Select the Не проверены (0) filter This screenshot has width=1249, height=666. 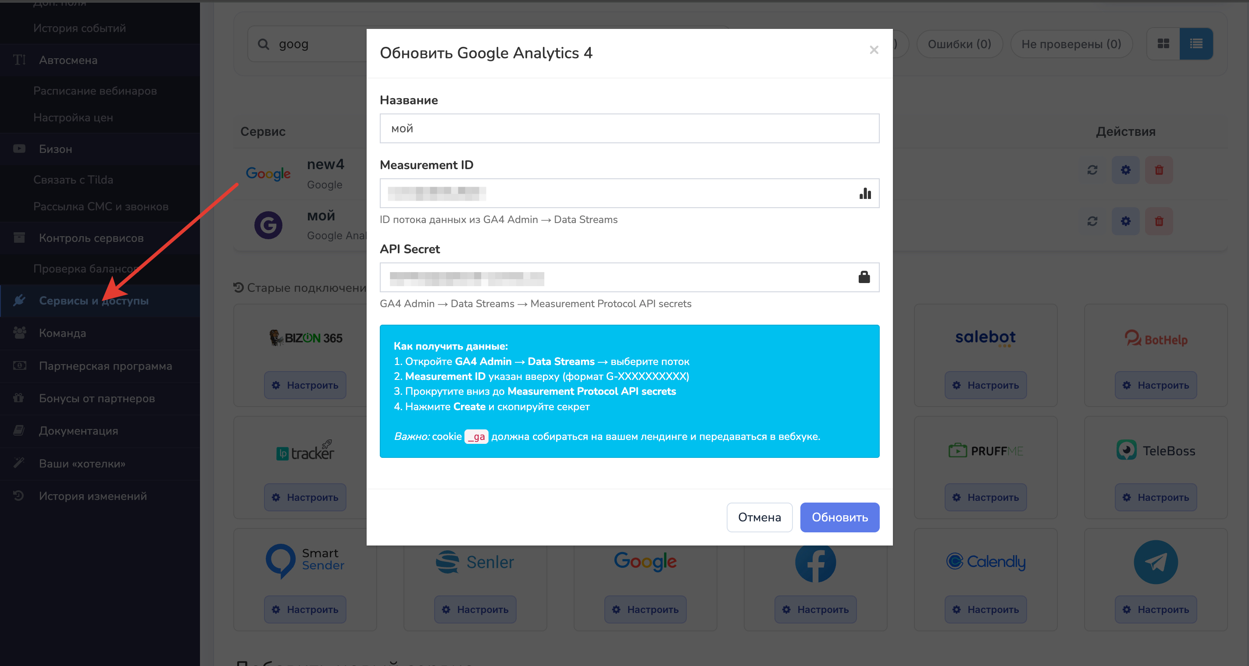tap(1071, 44)
